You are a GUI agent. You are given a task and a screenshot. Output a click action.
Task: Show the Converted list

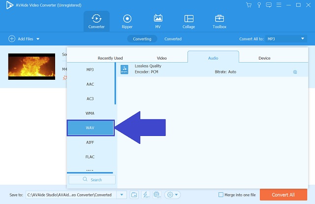coord(173,39)
